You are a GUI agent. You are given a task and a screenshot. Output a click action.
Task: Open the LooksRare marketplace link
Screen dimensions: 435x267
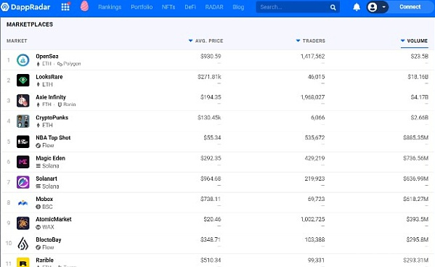(x=49, y=77)
